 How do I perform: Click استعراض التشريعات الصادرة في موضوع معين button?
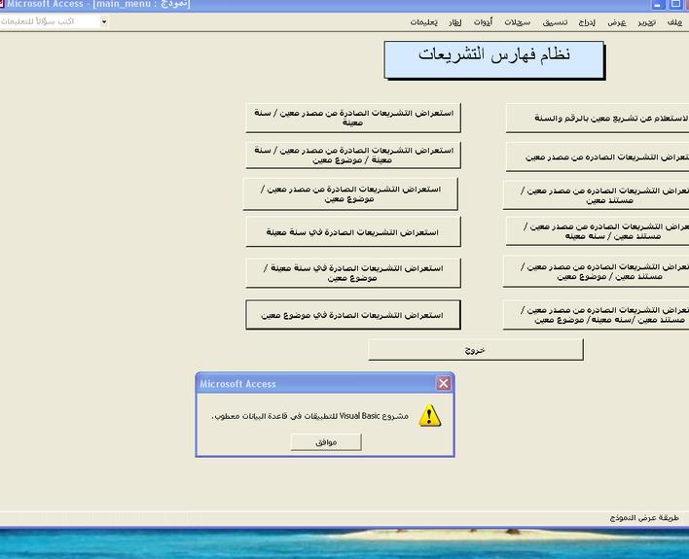point(352,315)
